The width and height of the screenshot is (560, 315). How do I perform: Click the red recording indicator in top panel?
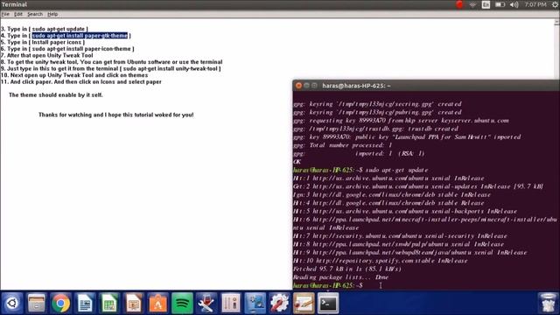click(x=459, y=4)
